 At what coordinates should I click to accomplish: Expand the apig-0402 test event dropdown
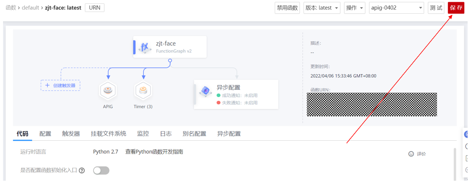397,8
